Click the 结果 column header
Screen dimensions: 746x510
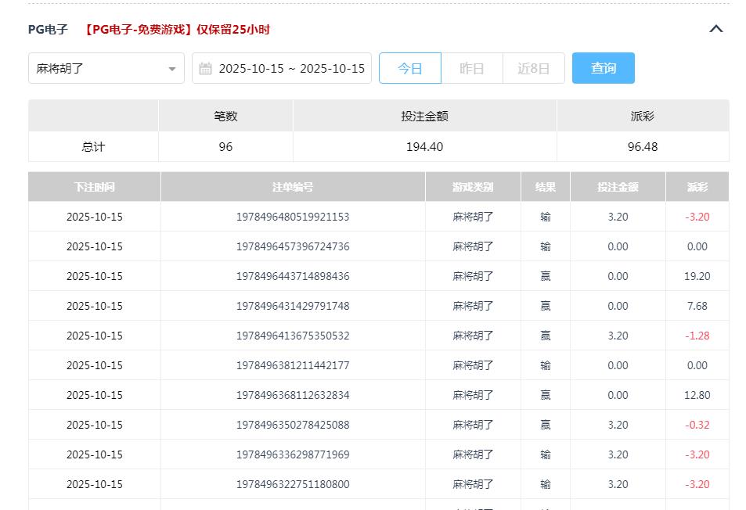545,187
